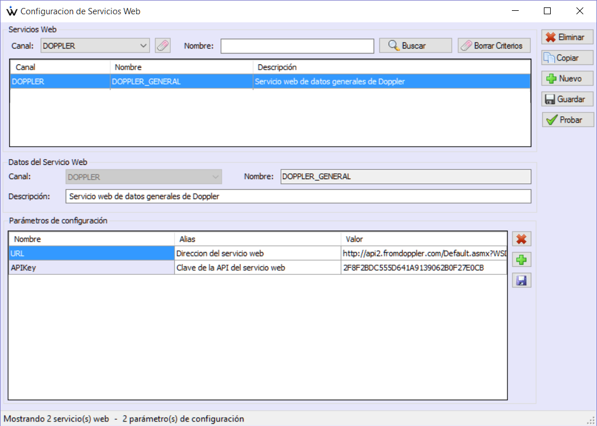Click Borrar Criterios to reset filters
Viewport: 597px width, 426px height.
[x=494, y=46]
